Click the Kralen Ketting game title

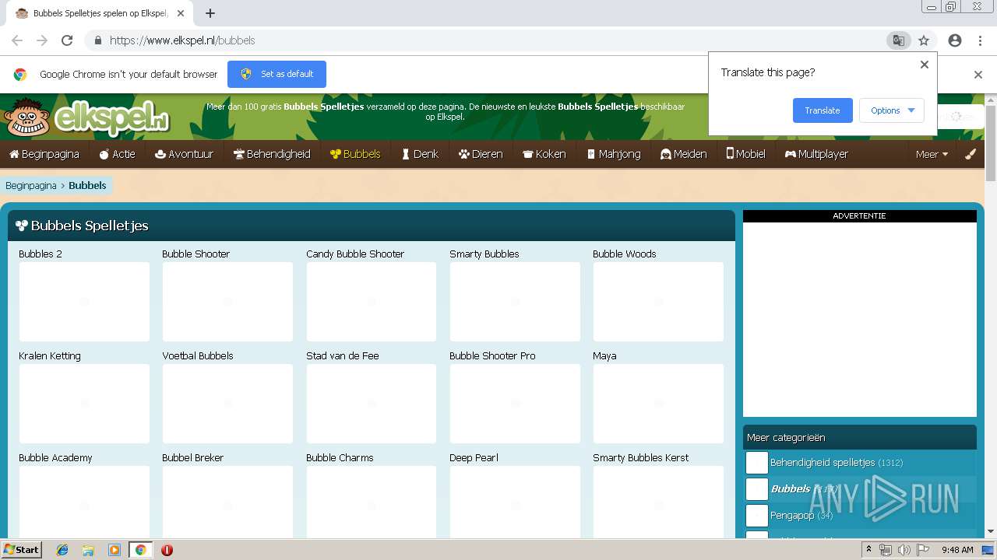(50, 356)
